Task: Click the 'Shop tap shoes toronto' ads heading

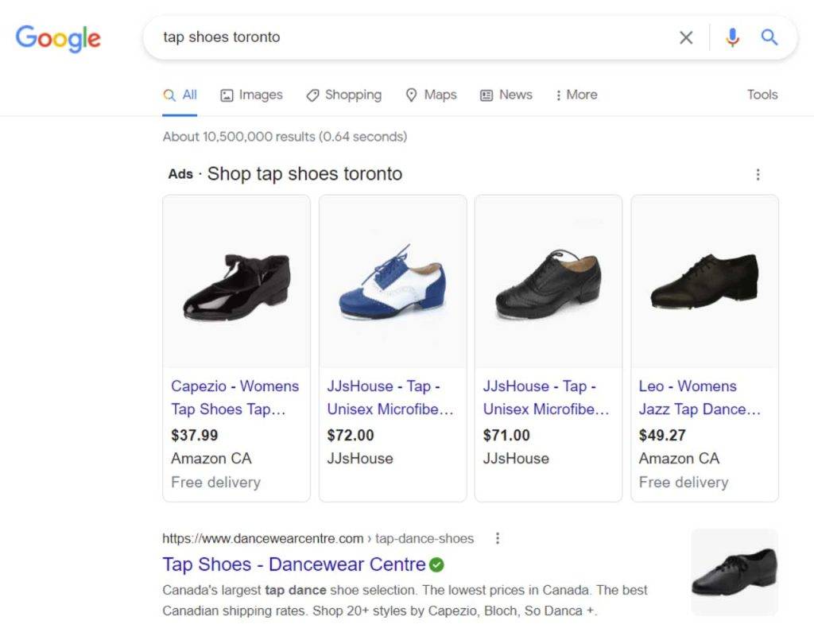Action: coord(304,174)
